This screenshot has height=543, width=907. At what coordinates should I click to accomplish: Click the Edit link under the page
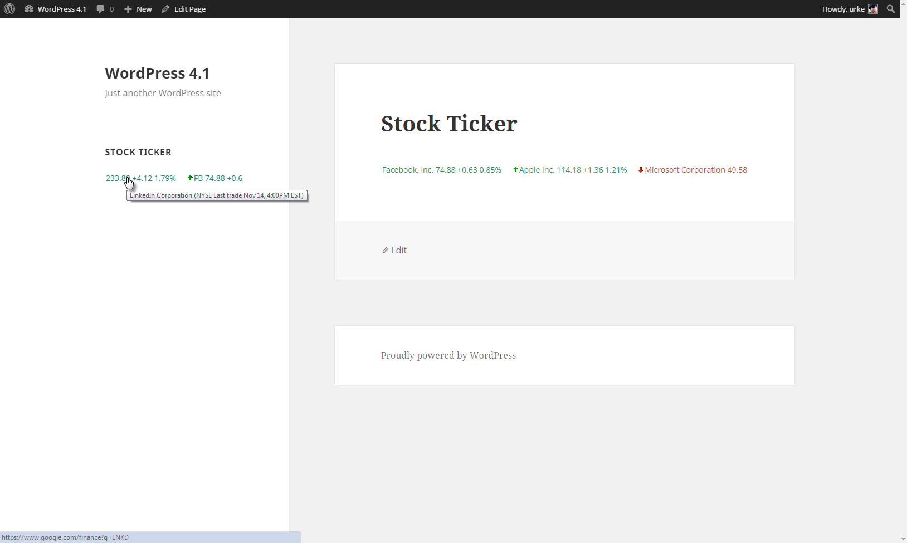tap(399, 250)
